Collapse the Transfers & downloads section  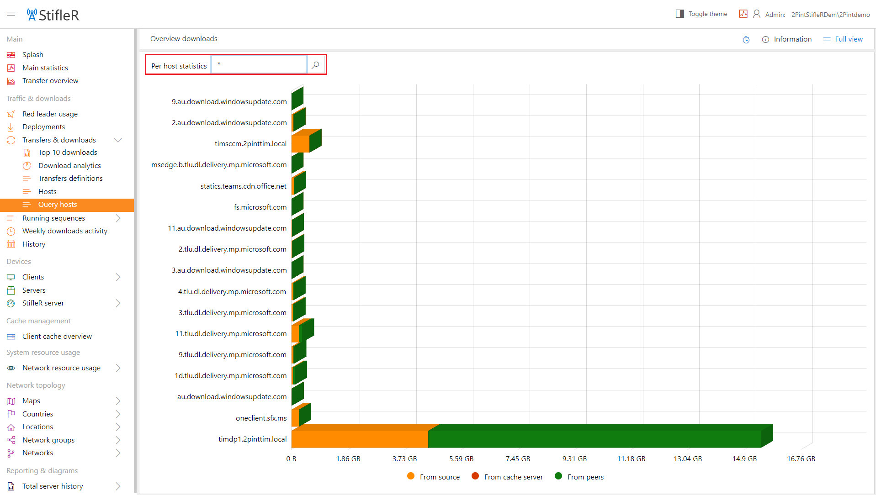(x=117, y=140)
